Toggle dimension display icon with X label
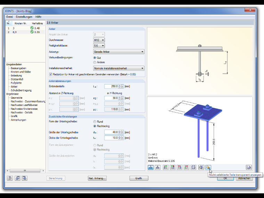Screen dimensions: 264x198 point(150,167)
